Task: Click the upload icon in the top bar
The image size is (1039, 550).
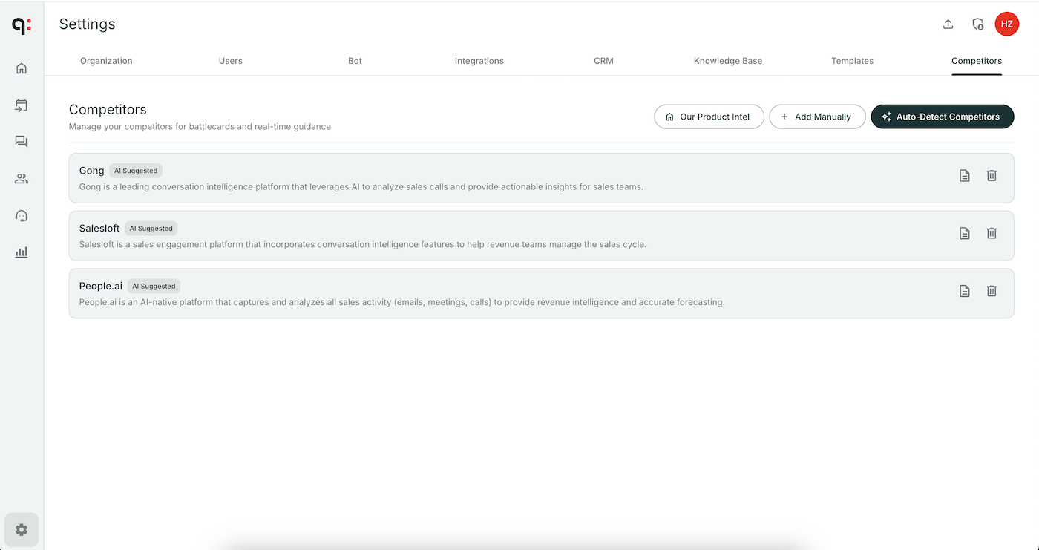Action: click(948, 24)
